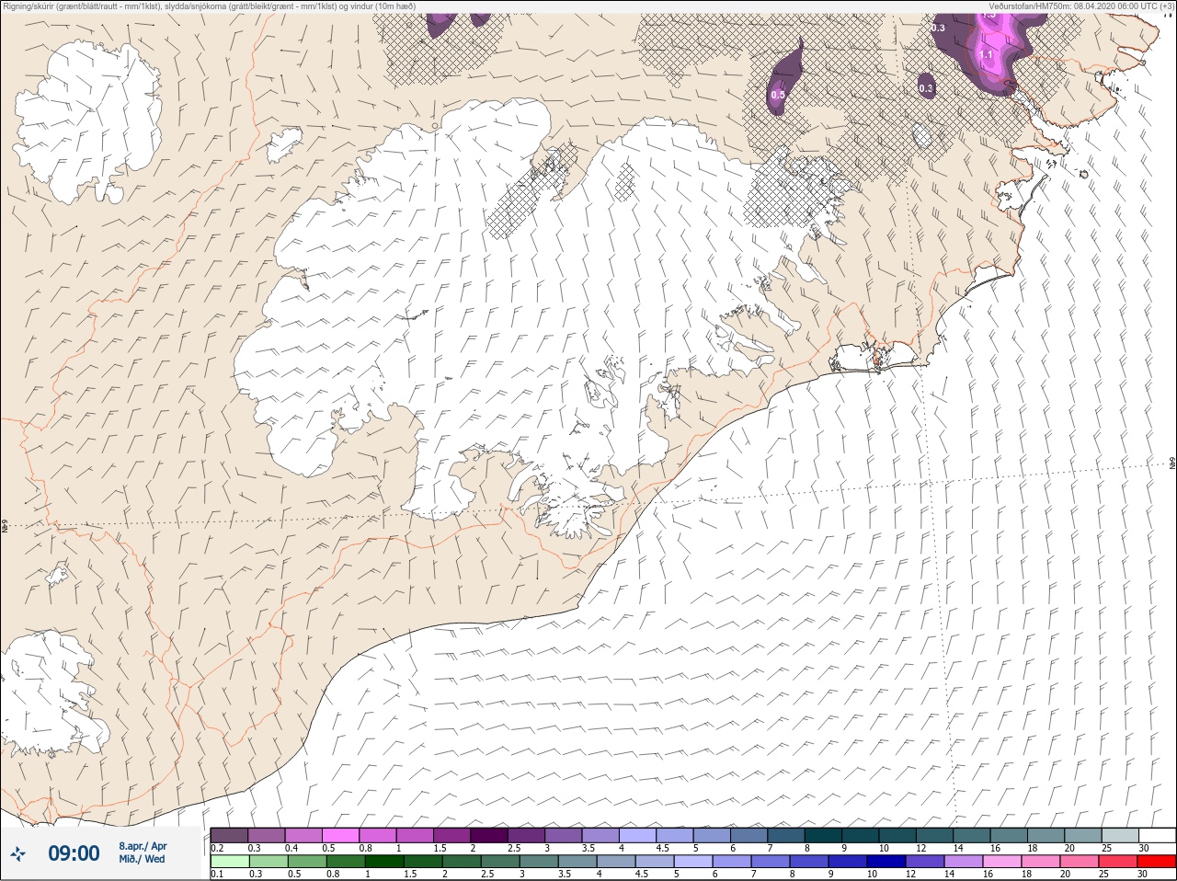The width and height of the screenshot is (1177, 881).
Task: Click the 'Mið./ Wed' weekday text
Action: (x=143, y=859)
